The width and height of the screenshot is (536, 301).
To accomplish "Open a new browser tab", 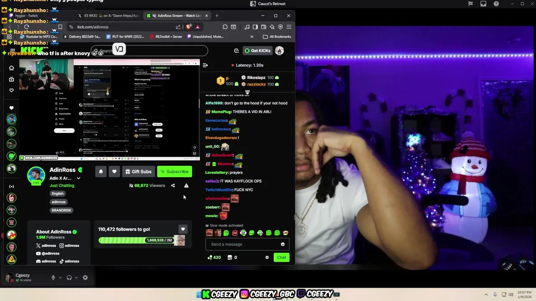I will pos(217,16).
